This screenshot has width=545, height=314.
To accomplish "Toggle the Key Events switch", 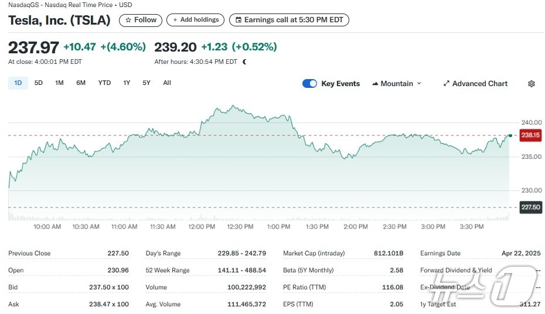I will coord(309,84).
